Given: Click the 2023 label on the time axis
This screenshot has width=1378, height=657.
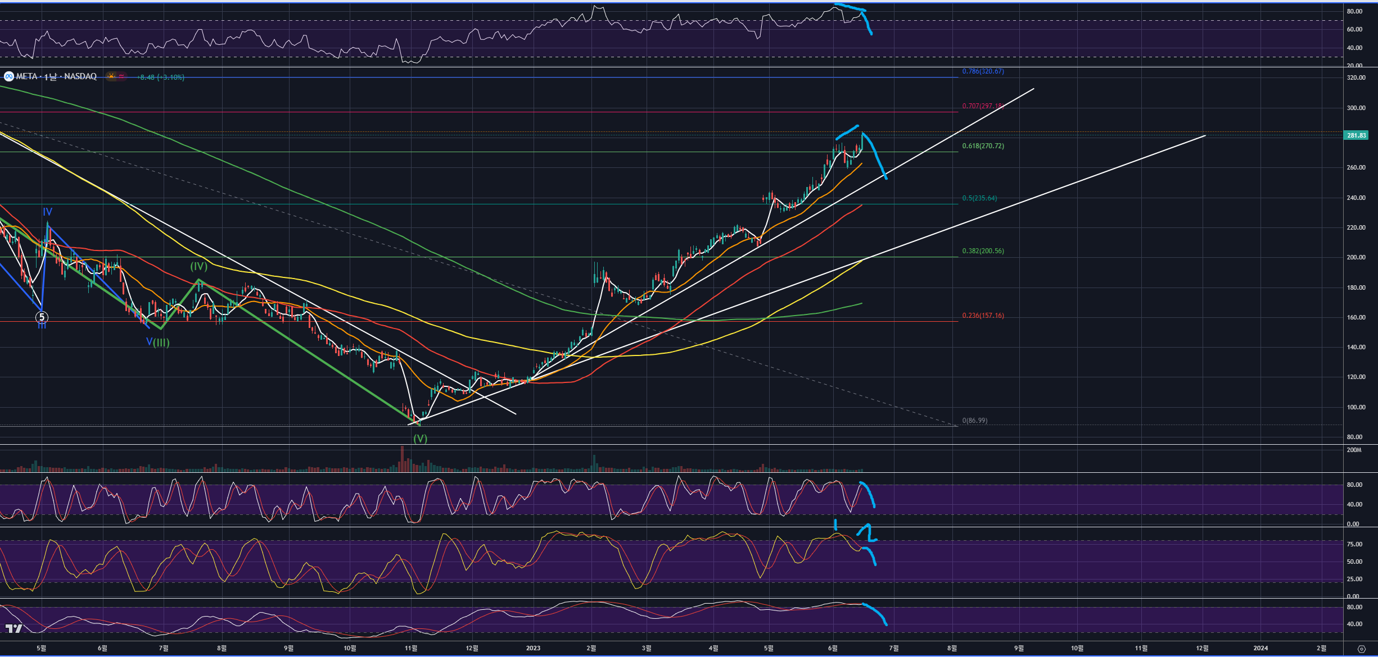Looking at the screenshot, I should pyautogui.click(x=533, y=648).
